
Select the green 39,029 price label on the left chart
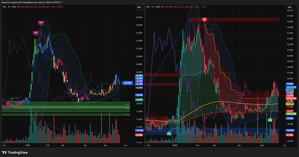click(139, 100)
